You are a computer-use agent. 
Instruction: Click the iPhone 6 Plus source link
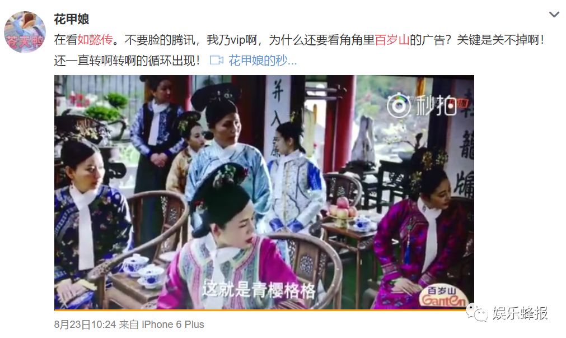(x=173, y=325)
